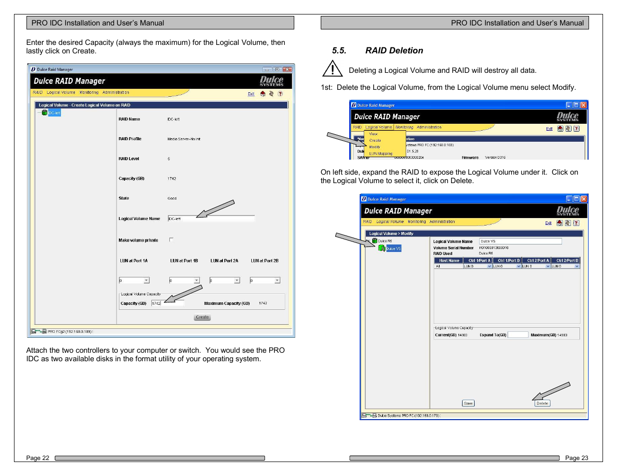The width and height of the screenshot is (617, 476).
Task: Click tools icon in Create Logical Volume window
Action: 271,94
